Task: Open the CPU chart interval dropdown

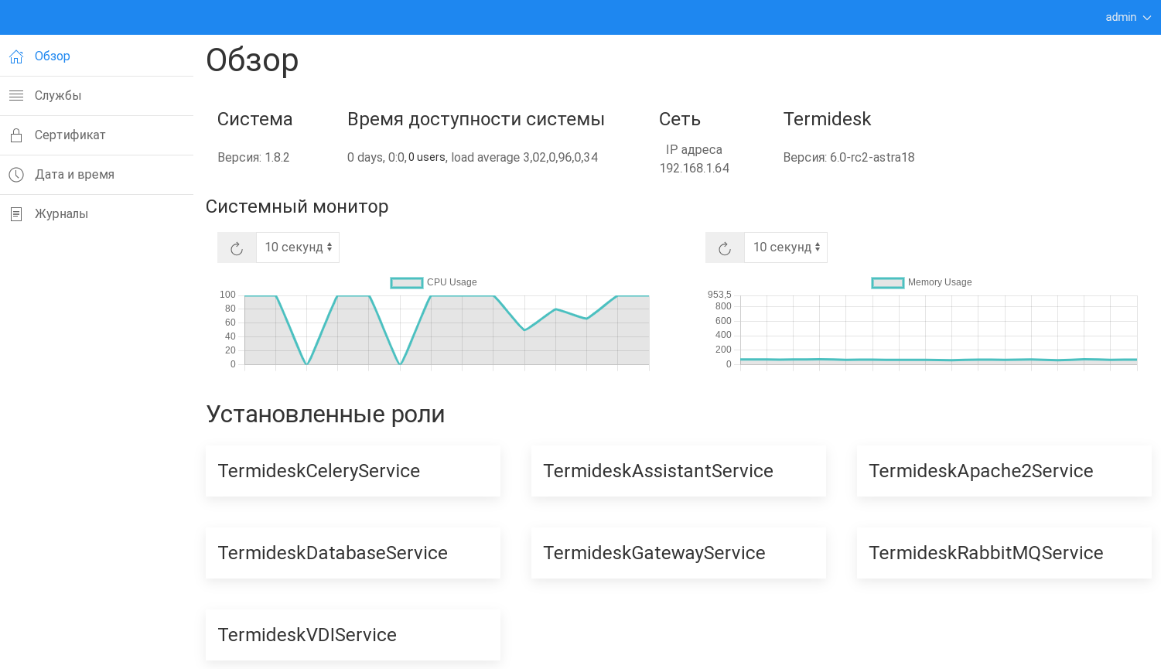Action: [x=298, y=247]
